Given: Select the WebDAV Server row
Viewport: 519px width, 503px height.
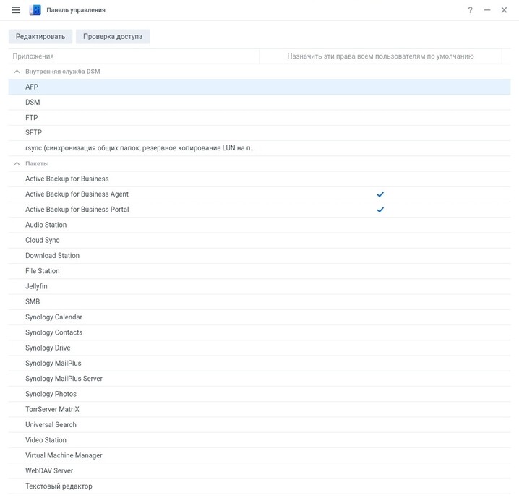Looking at the screenshot, I should pyautogui.click(x=259, y=471).
